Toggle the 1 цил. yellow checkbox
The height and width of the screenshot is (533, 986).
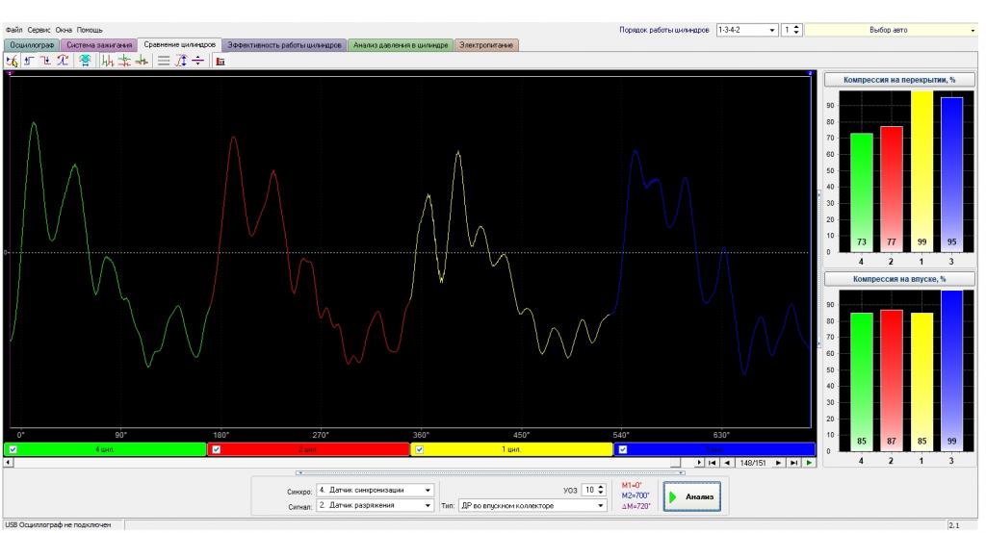(x=420, y=449)
